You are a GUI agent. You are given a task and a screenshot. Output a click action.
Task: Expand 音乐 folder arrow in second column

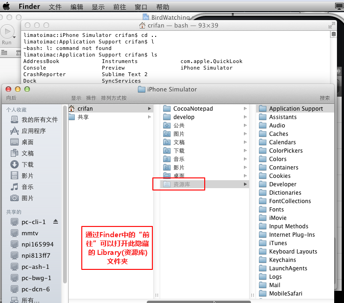tap(245, 159)
